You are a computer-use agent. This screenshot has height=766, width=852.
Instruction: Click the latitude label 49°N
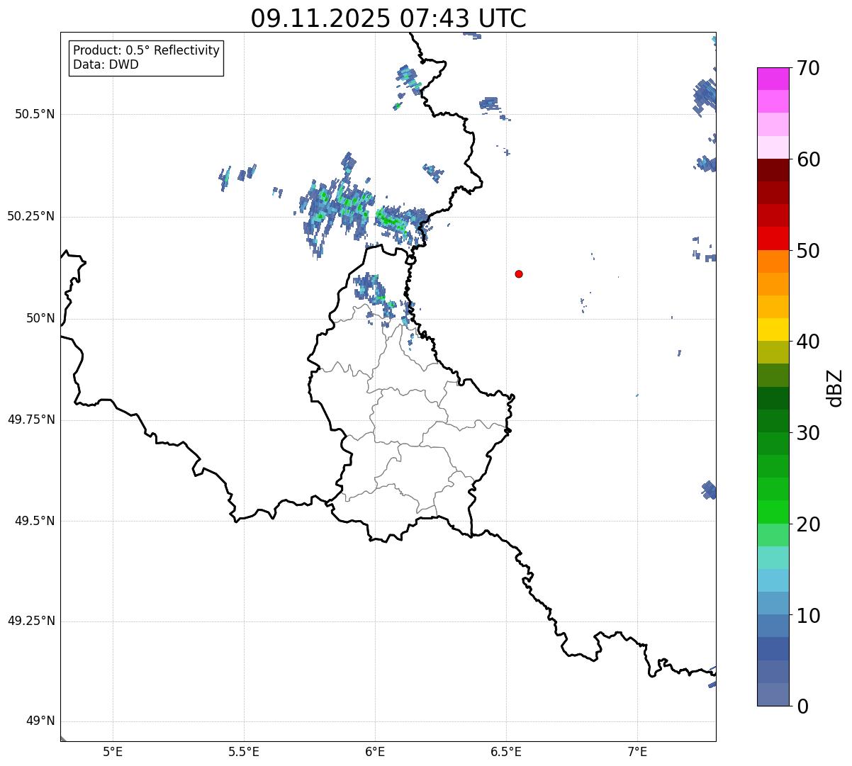click(x=40, y=721)
